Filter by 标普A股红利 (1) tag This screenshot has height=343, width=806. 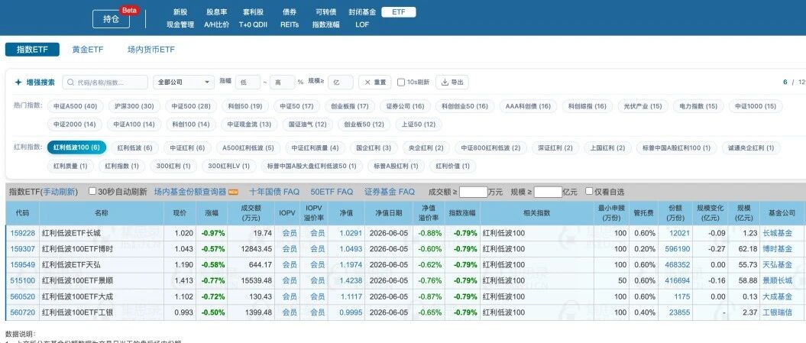[x=396, y=166]
